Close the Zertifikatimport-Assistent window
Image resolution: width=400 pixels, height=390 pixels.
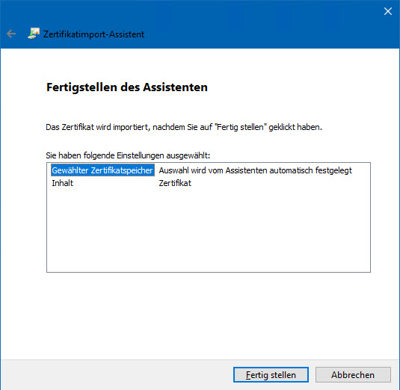388,11
